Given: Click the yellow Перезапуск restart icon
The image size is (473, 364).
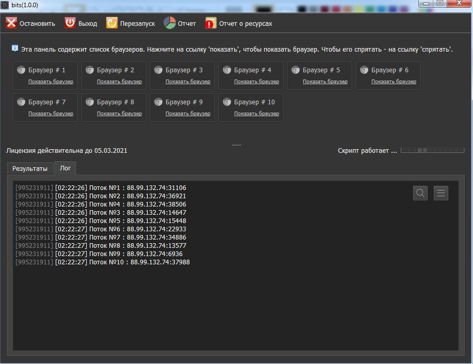Looking at the screenshot, I should [111, 23].
